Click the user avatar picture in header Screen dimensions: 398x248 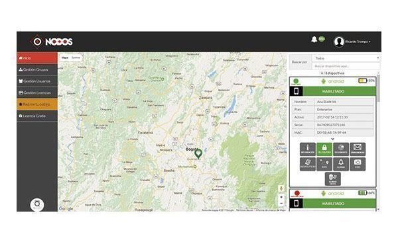coord(339,42)
